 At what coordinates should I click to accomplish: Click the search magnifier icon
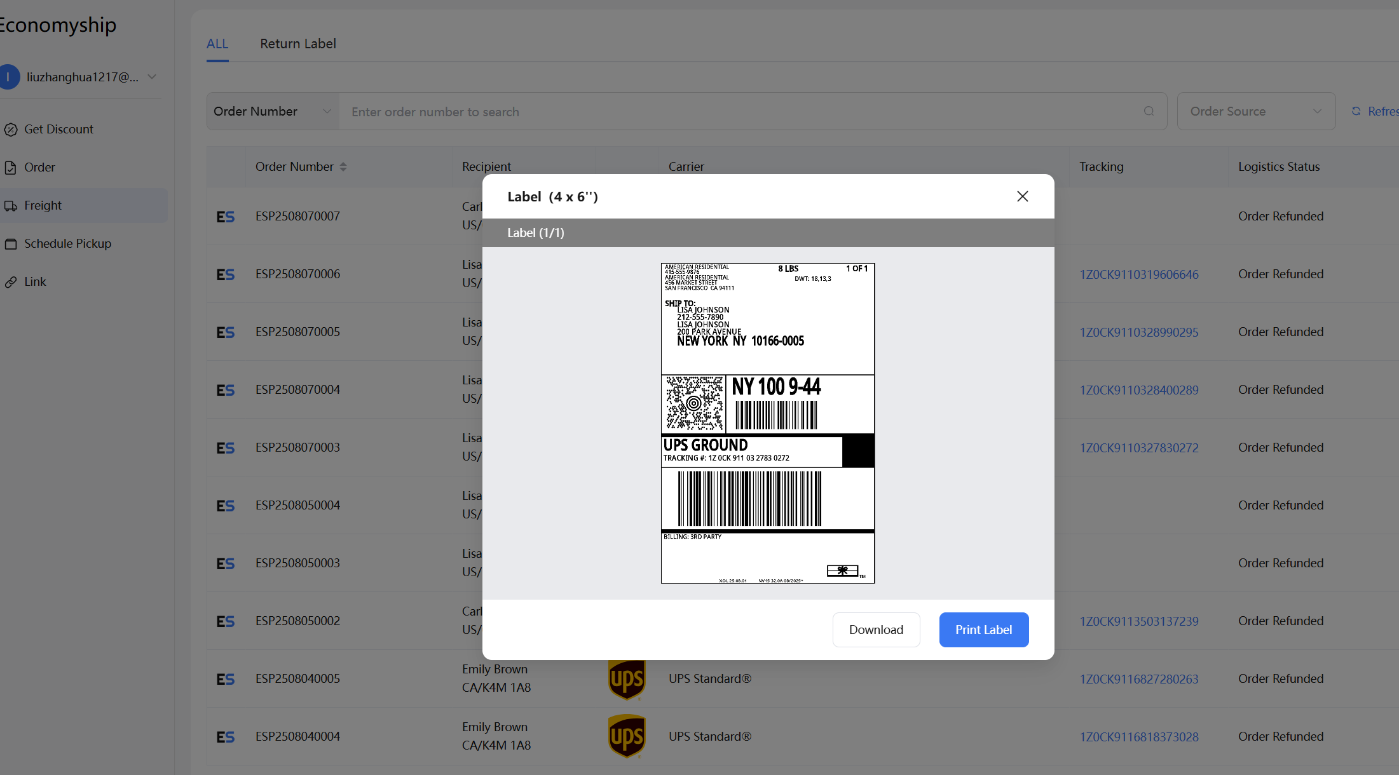pyautogui.click(x=1149, y=111)
